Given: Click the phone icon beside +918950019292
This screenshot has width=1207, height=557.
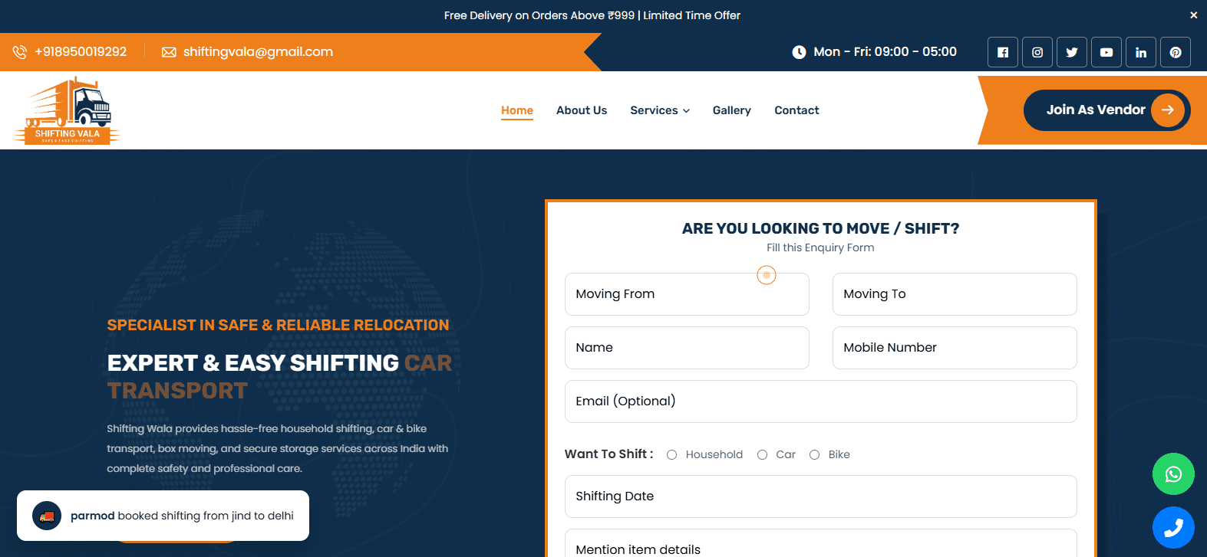Looking at the screenshot, I should [x=19, y=52].
